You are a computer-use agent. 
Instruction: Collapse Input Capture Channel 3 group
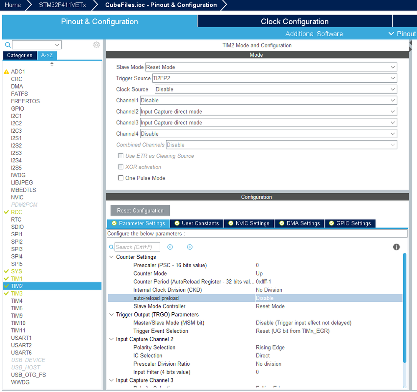[x=111, y=380]
